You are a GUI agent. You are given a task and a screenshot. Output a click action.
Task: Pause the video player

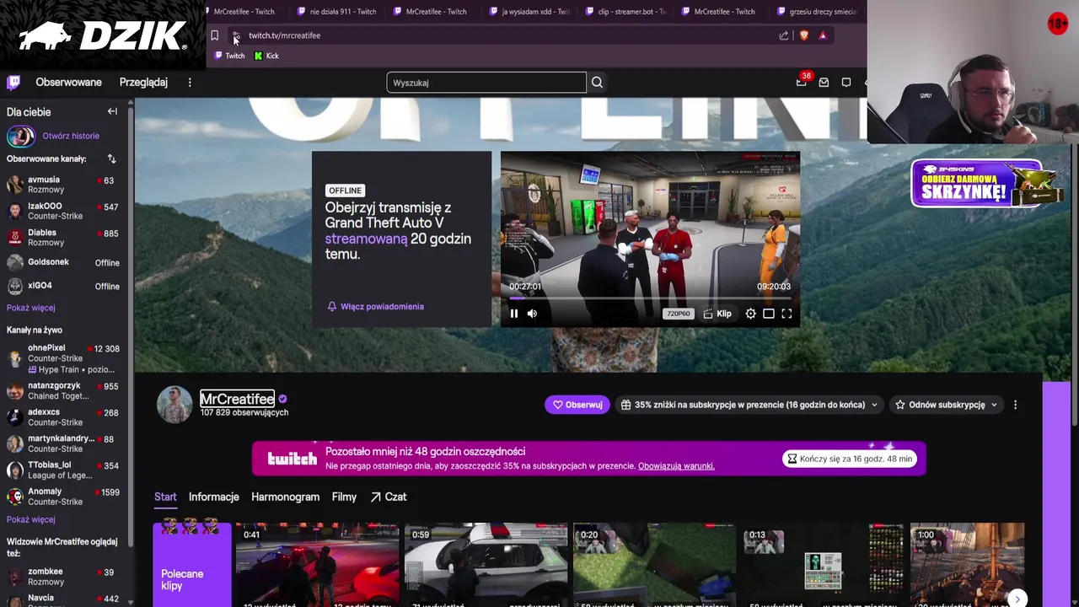513,314
